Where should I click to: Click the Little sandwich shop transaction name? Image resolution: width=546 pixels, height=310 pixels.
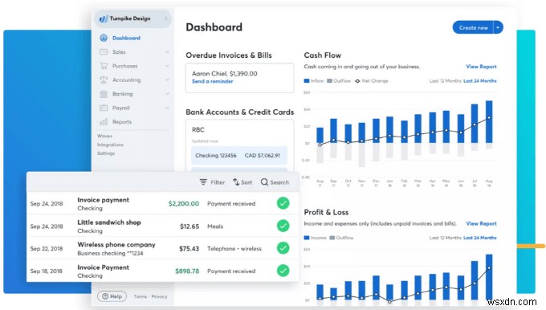point(109,222)
